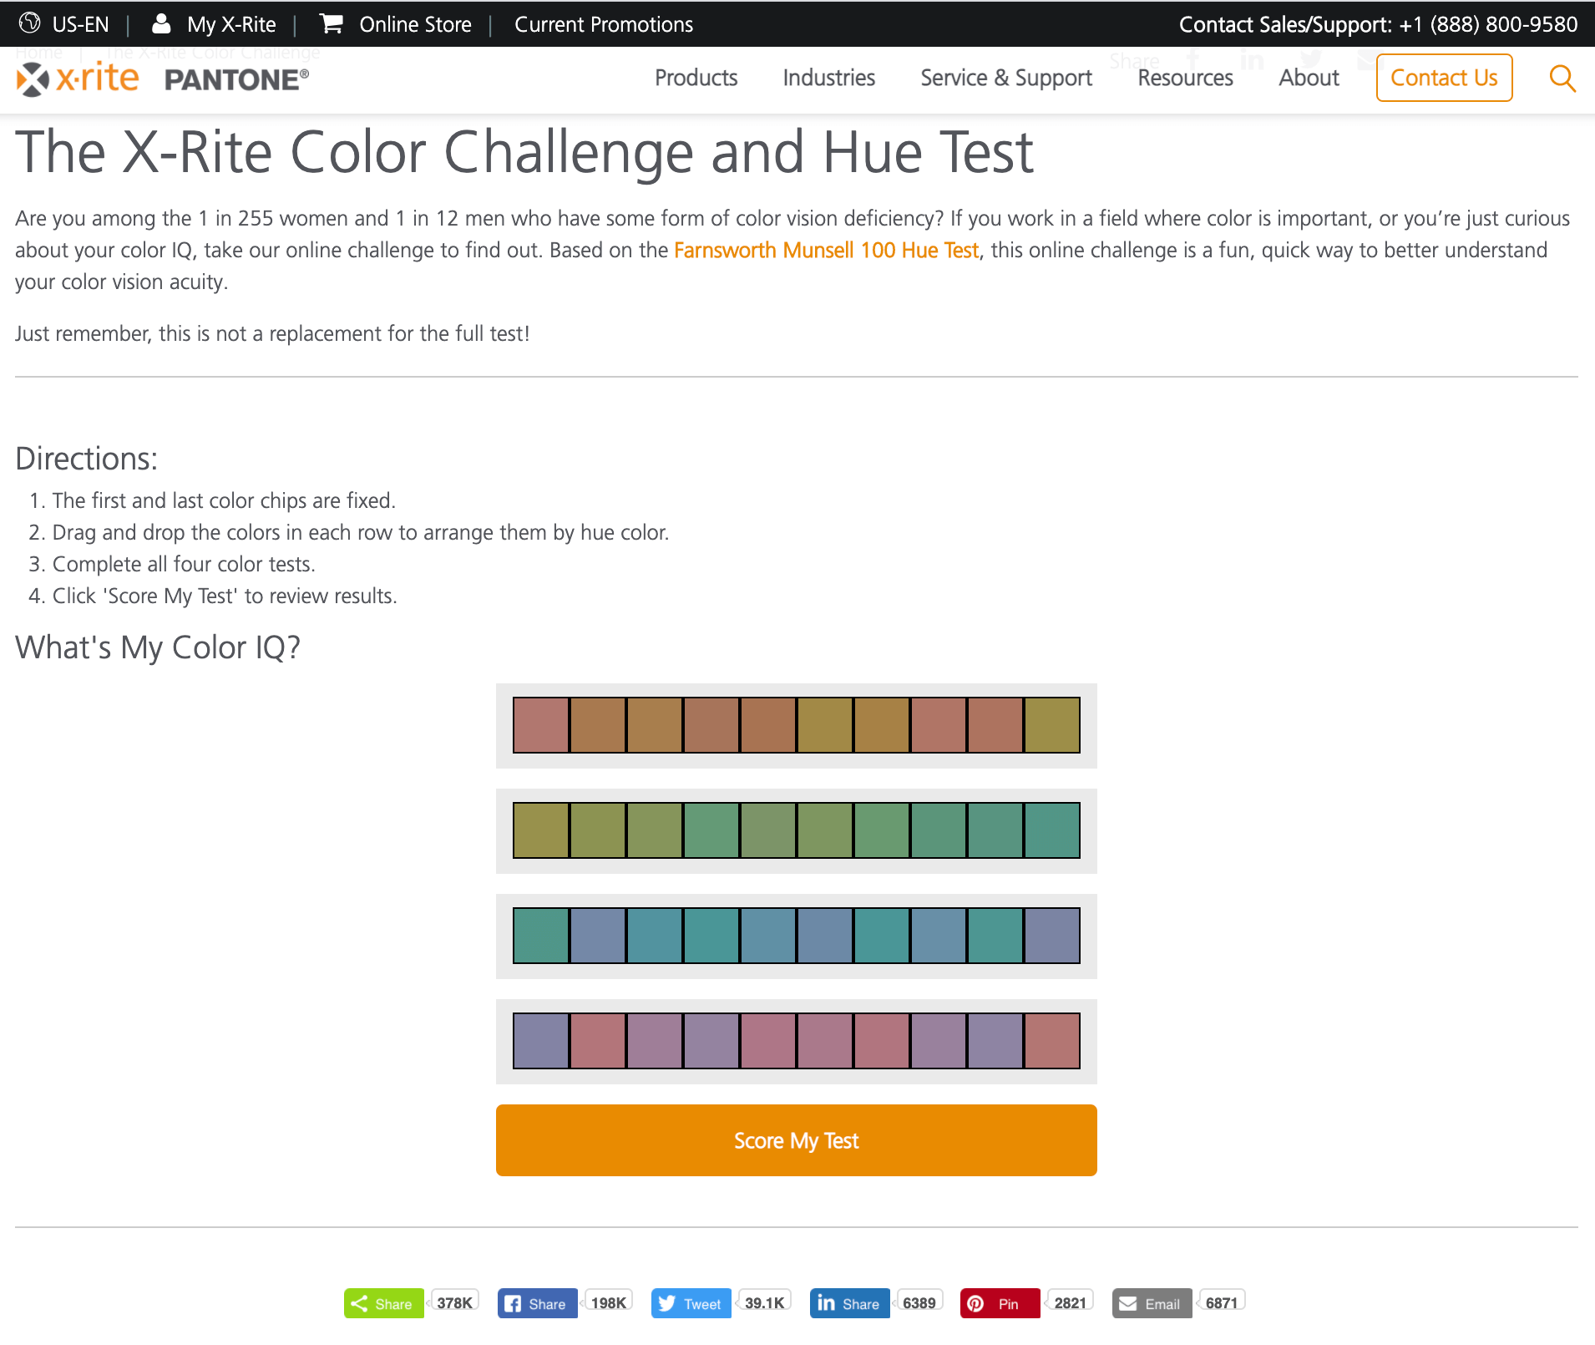
Task: Email this page using Email button
Action: click(1152, 1303)
